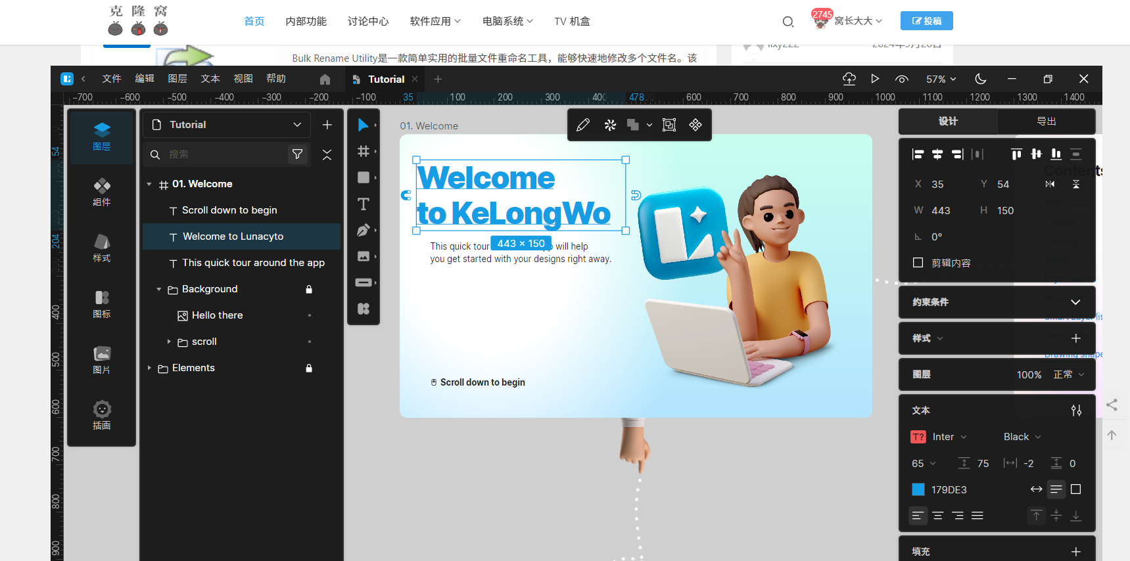This screenshot has width=1130, height=561.
Task: Click the frame selection icon in floating toolbar
Action: (669, 125)
